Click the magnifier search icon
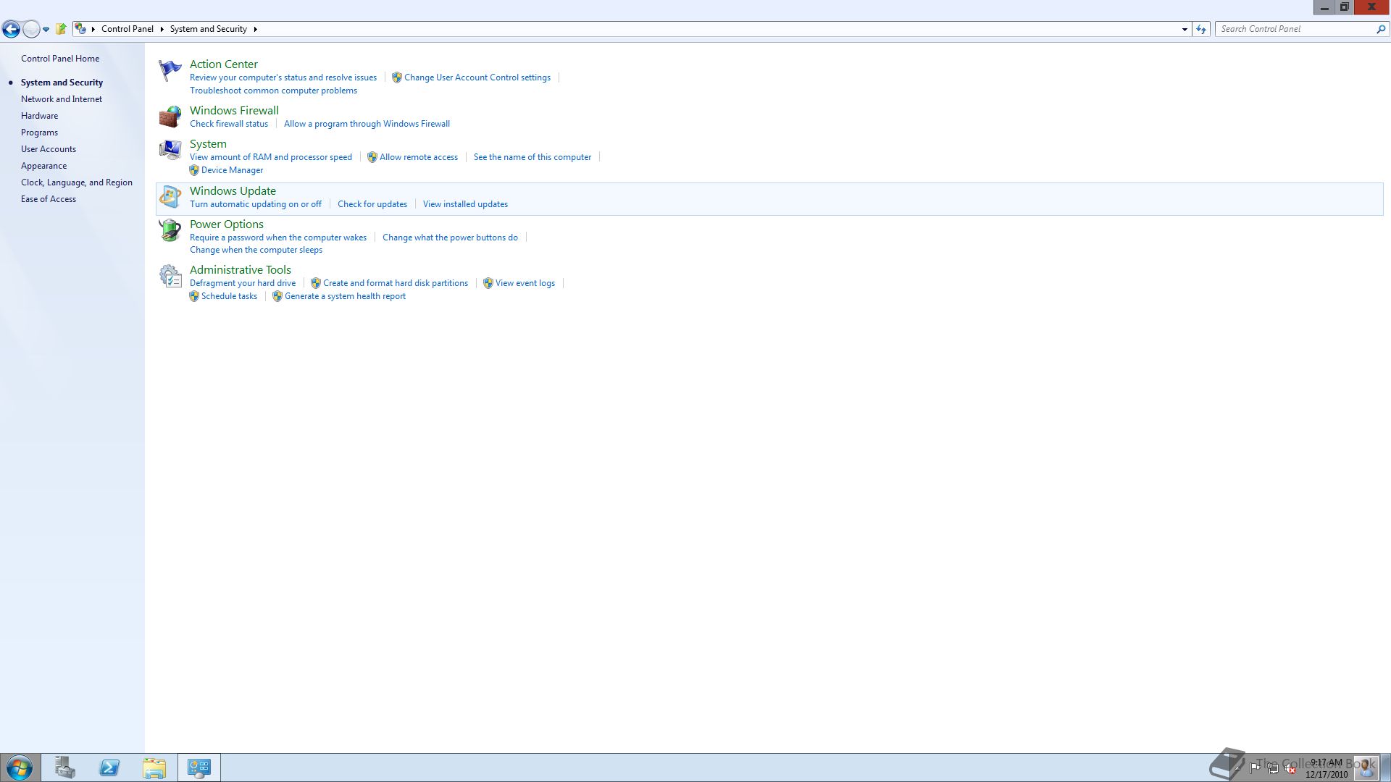This screenshot has height=782, width=1391. pos(1380,29)
